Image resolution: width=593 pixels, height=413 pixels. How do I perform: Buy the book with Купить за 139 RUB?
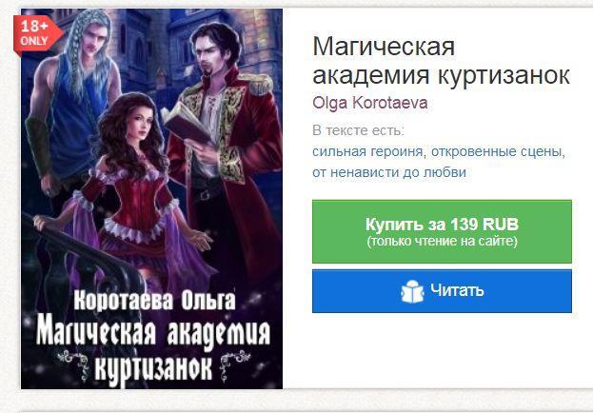(442, 231)
